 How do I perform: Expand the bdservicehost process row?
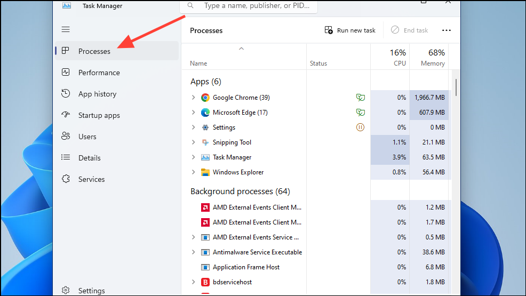tap(193, 282)
